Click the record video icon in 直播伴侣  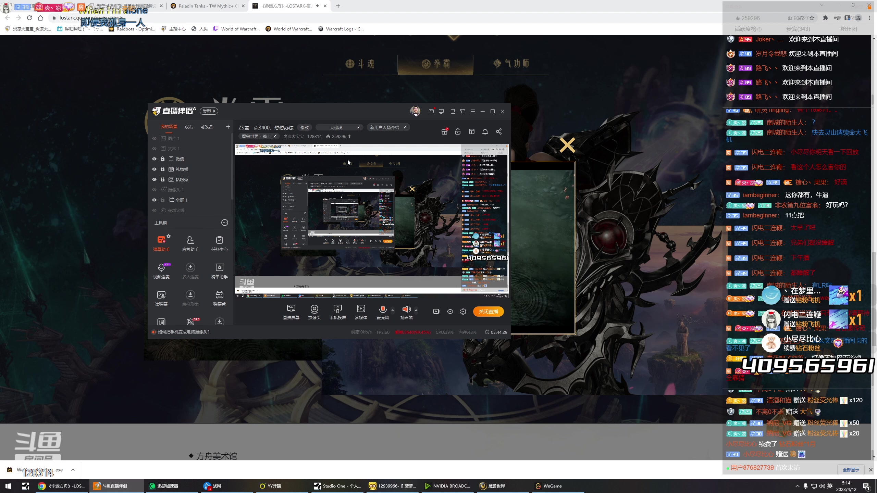(x=436, y=312)
